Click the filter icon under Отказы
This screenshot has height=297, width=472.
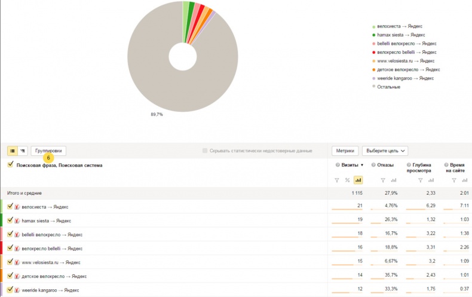pos(383,180)
